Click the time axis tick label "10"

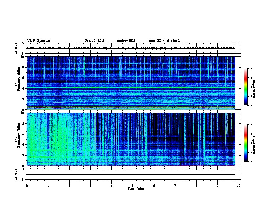pyautogui.click(x=239, y=186)
